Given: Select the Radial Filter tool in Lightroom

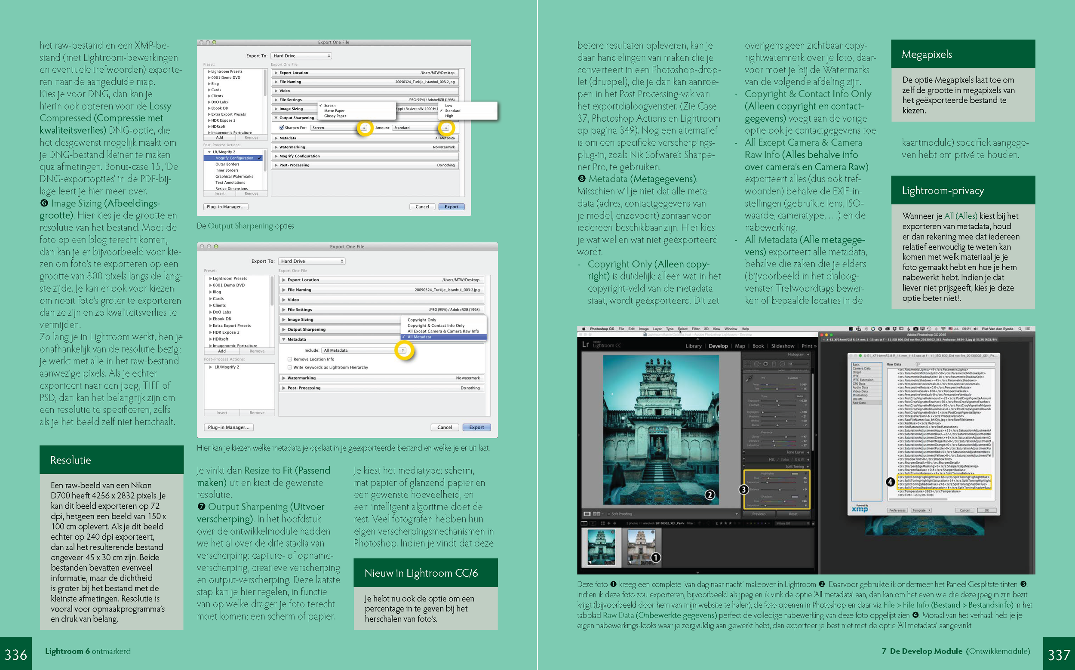Looking at the screenshot, I should coord(782,364).
